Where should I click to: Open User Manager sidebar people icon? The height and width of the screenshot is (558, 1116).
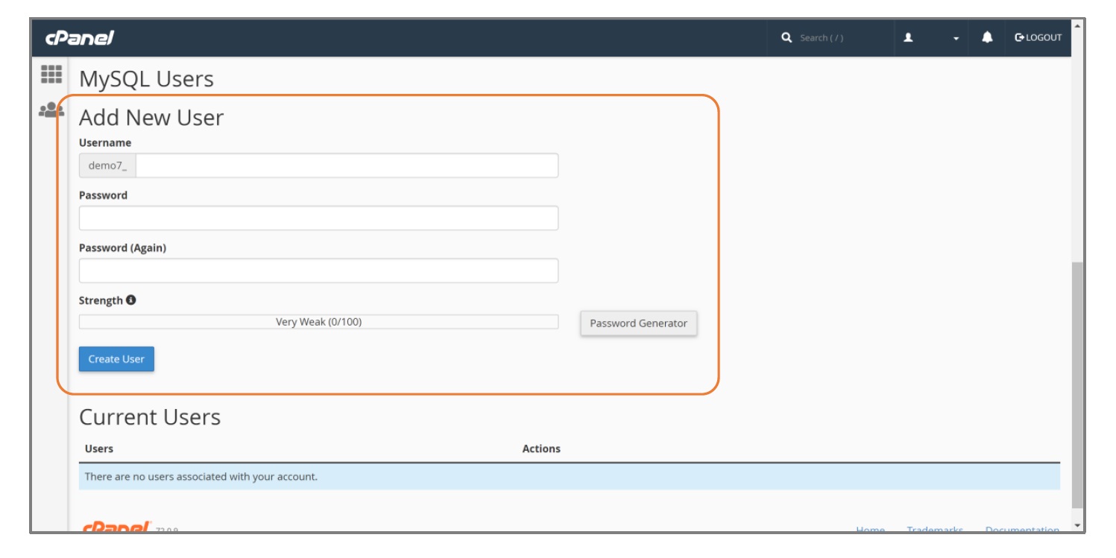[51, 110]
